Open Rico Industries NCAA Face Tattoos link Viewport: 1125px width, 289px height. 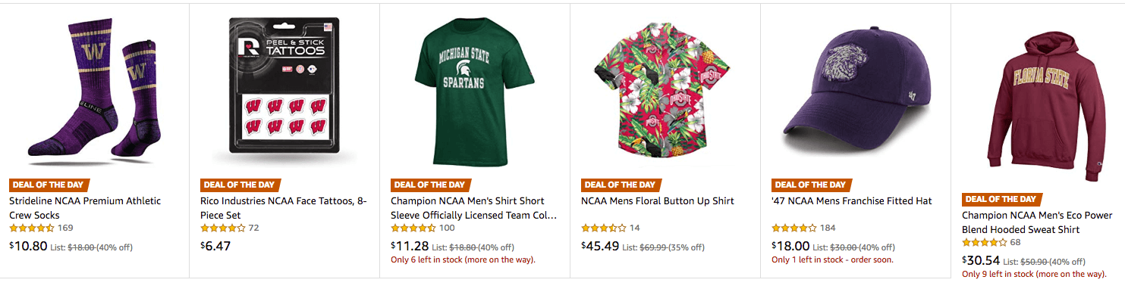click(x=283, y=208)
